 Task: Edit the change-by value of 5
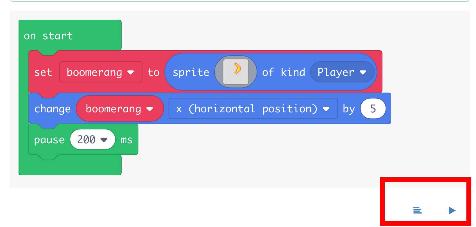(373, 109)
